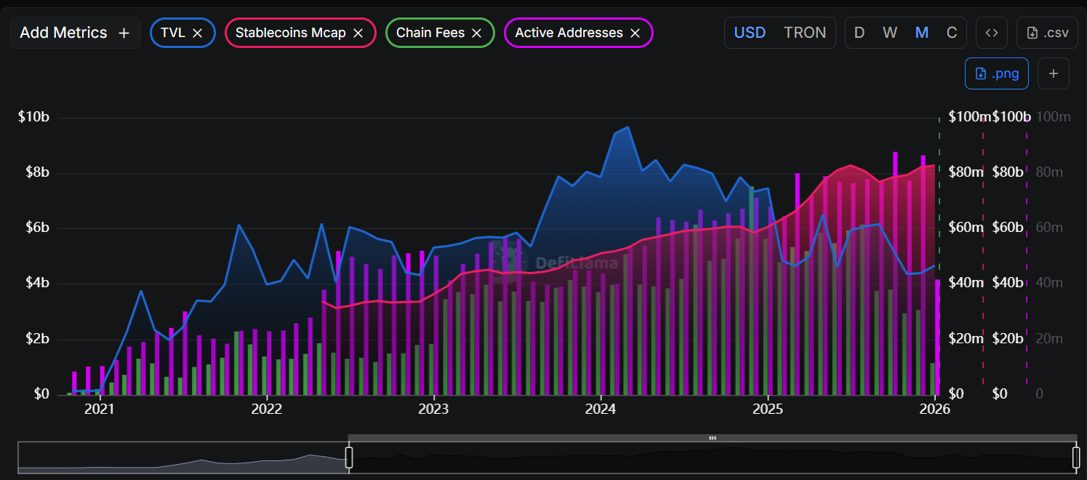Screen dimensions: 1087x480
Task: Click the 2024 label on x-axis
Action: click(601, 409)
